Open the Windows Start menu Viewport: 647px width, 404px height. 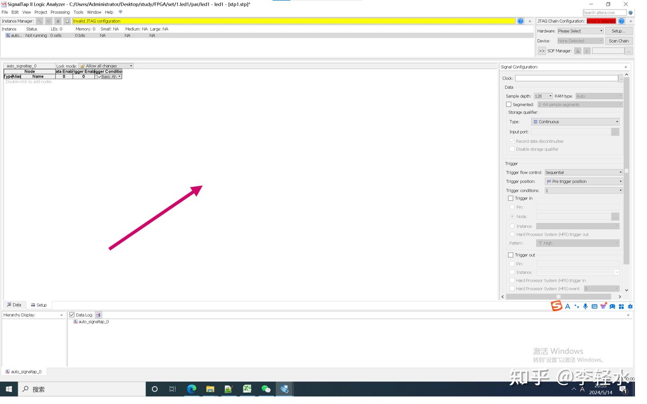9,389
